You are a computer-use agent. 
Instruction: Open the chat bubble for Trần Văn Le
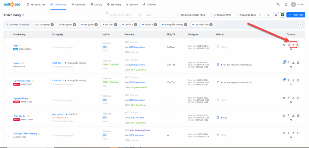[x=298, y=115]
